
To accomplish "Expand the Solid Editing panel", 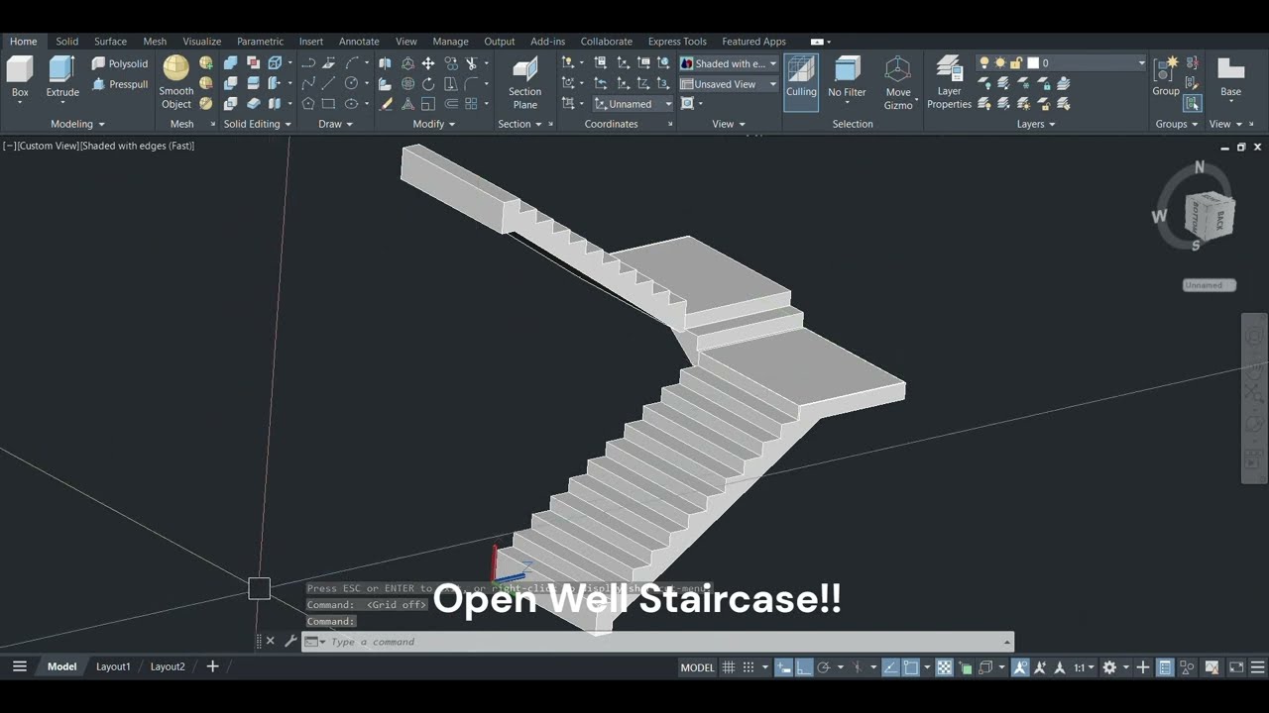I will pyautogui.click(x=258, y=124).
